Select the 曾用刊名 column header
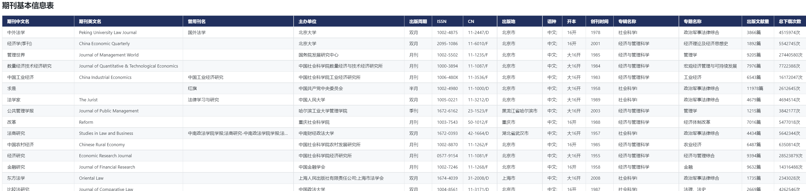 [238, 21]
